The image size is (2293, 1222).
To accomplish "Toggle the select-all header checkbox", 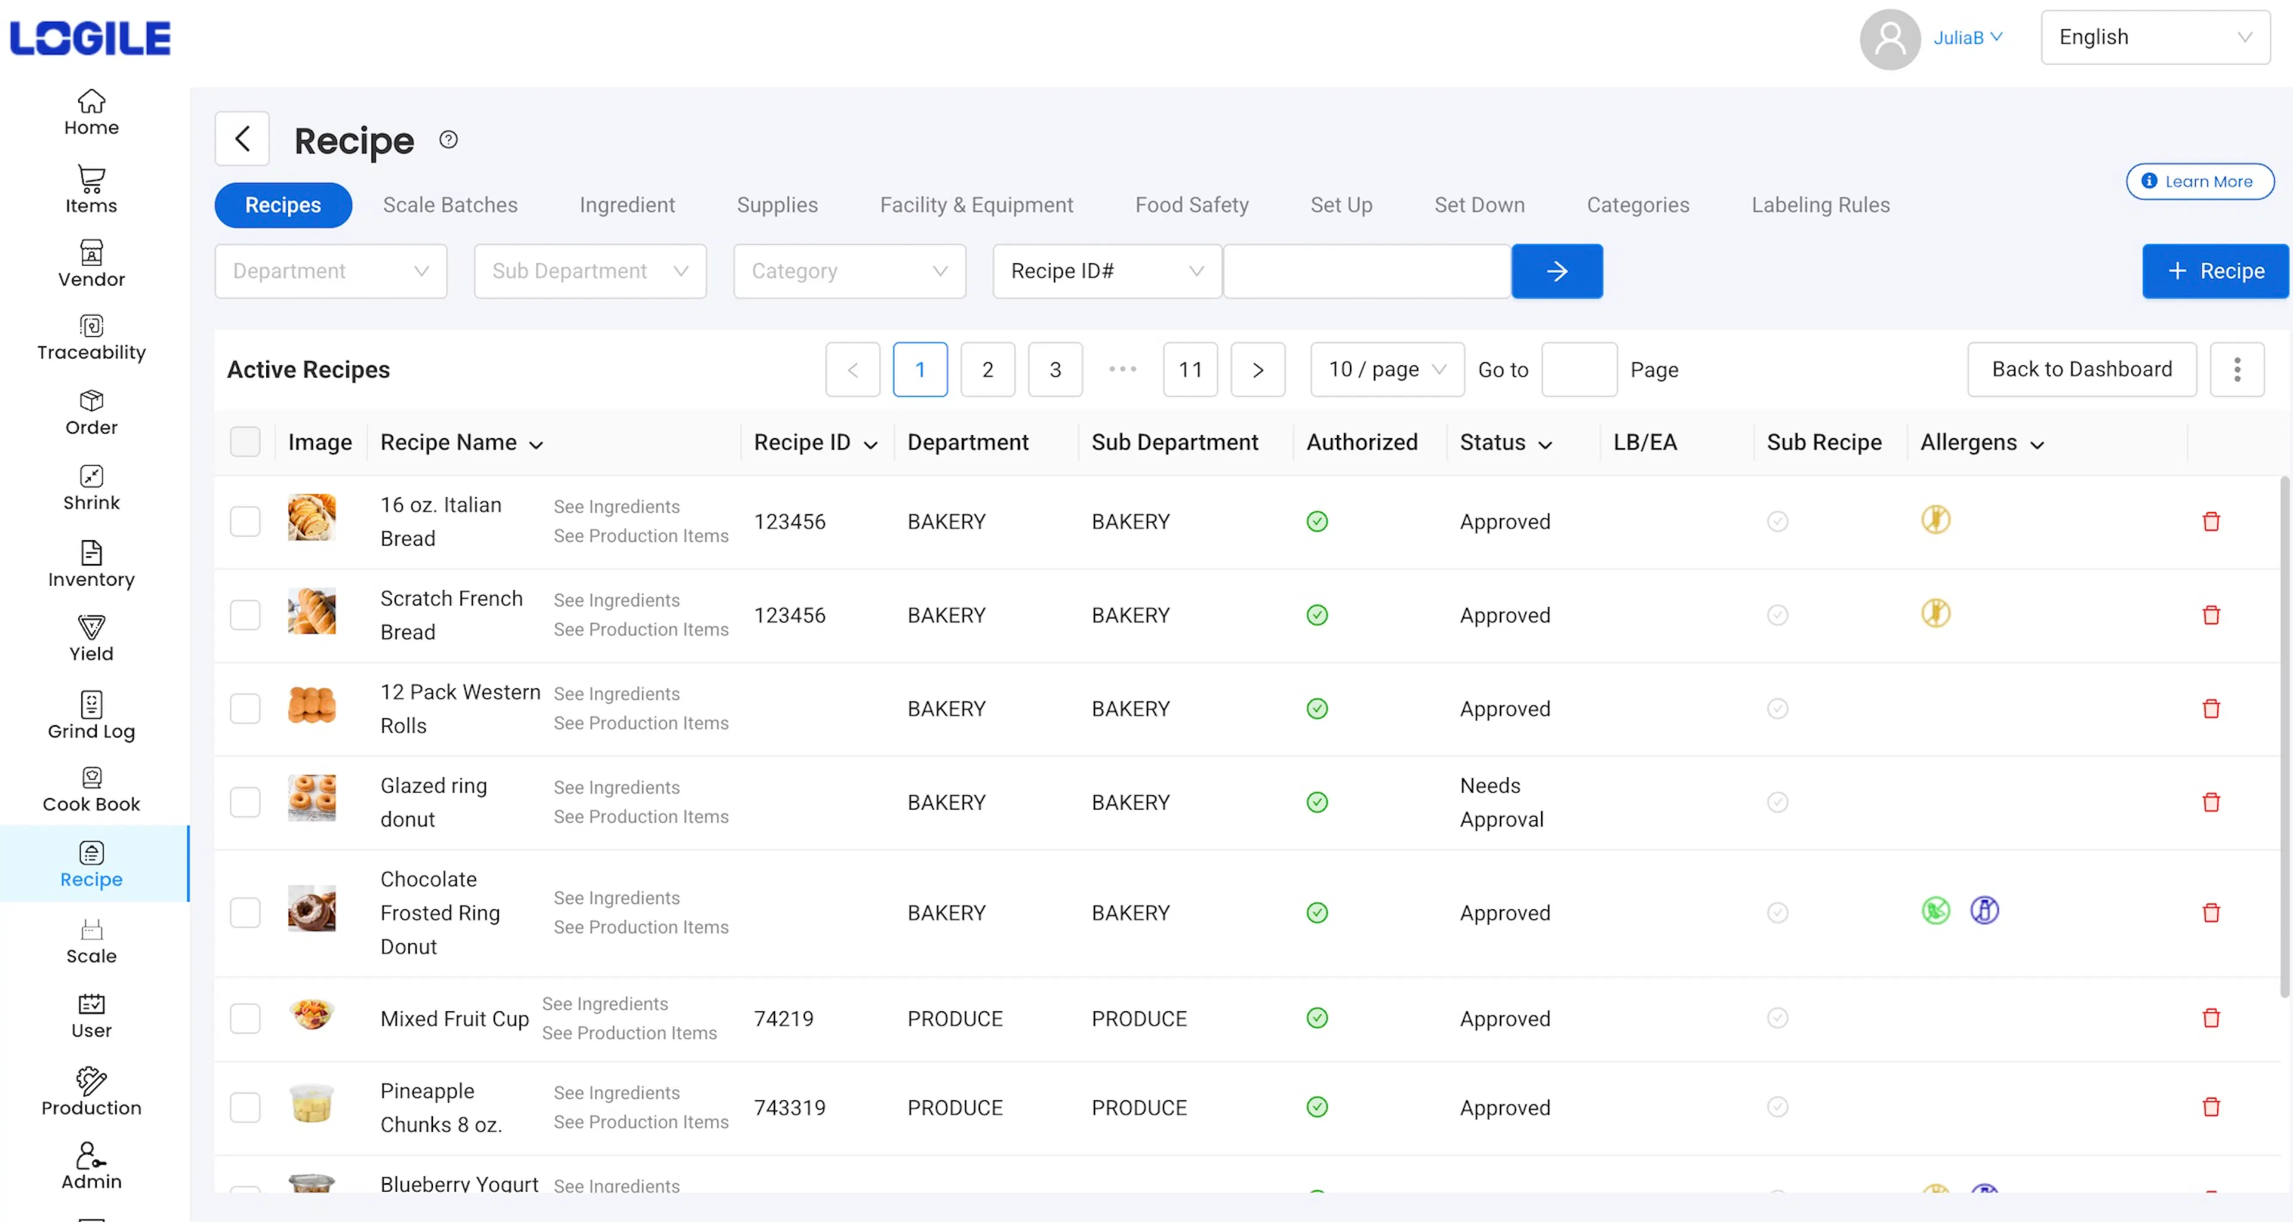I will pyautogui.click(x=245, y=442).
